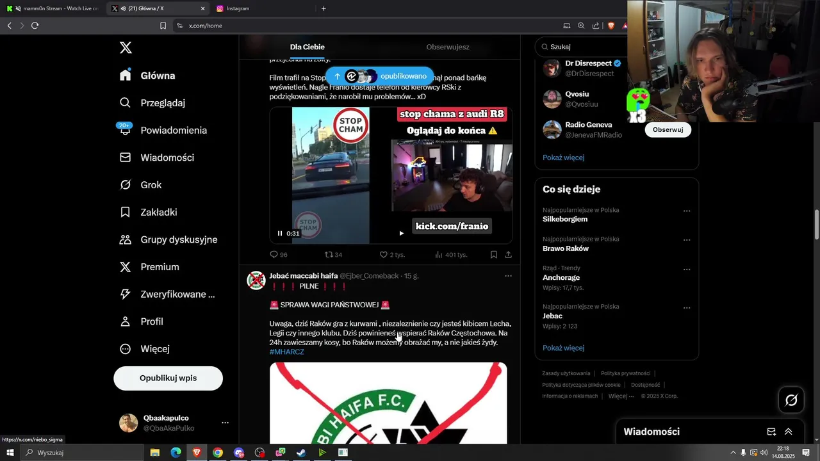Repost the video post (34)
820x461 pixels.
333,254
